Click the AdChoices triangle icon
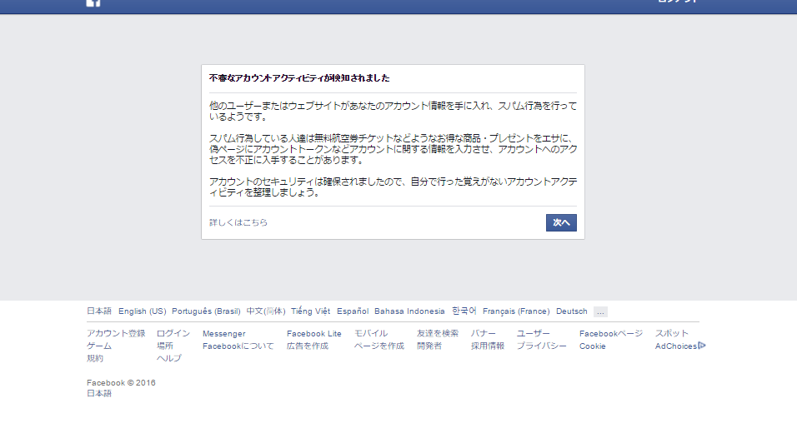797x448 pixels. 702,346
